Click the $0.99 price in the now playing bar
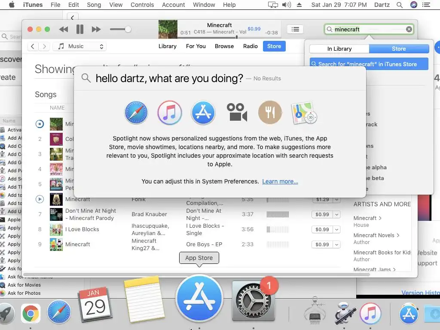The image size is (440, 330). click(254, 29)
